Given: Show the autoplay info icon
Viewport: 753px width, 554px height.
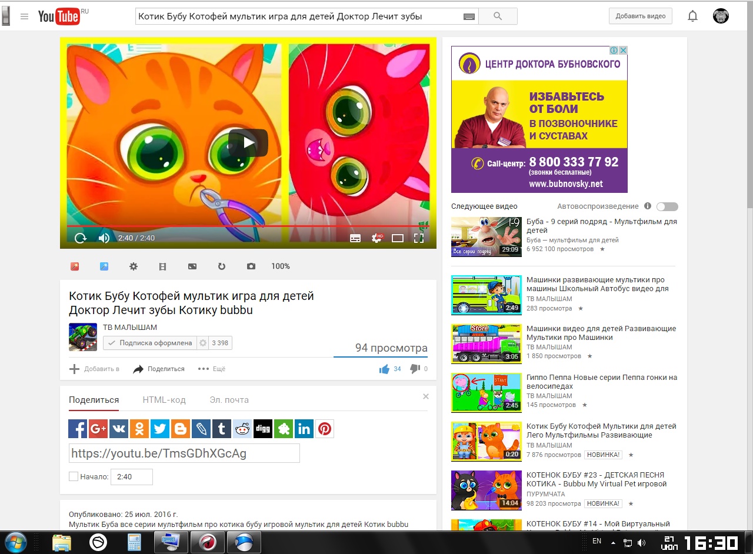Looking at the screenshot, I should tap(648, 206).
